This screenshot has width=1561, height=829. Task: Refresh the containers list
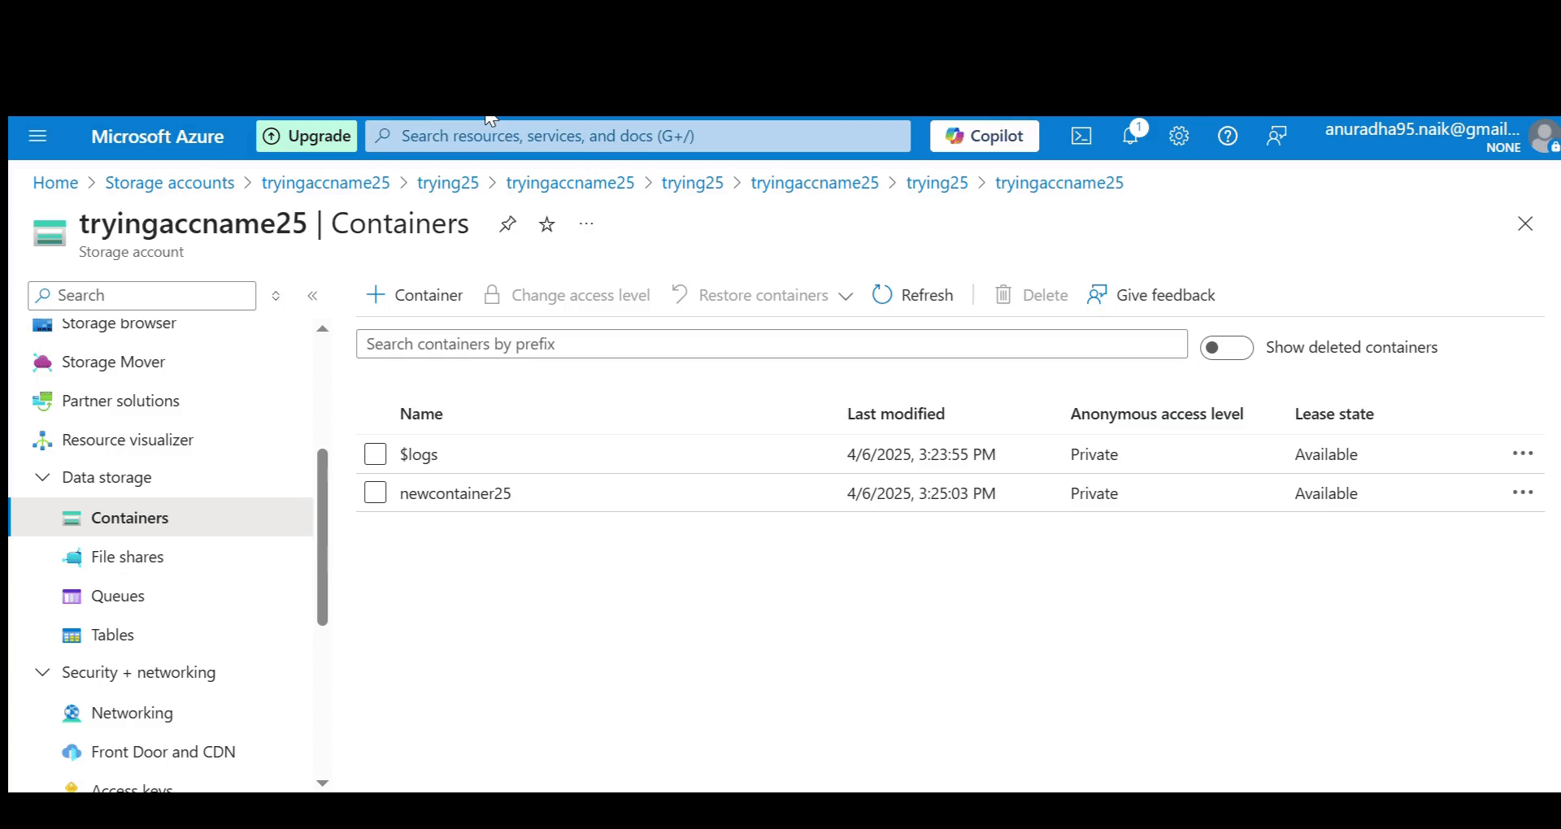(x=913, y=295)
